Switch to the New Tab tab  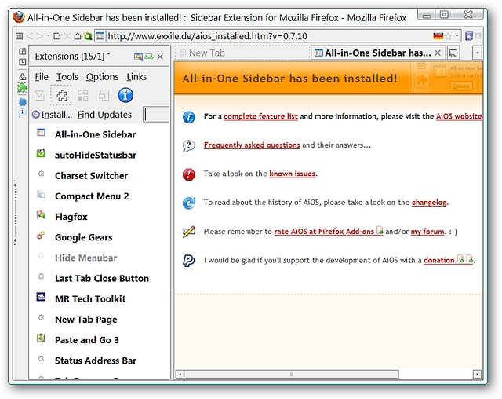(242, 53)
